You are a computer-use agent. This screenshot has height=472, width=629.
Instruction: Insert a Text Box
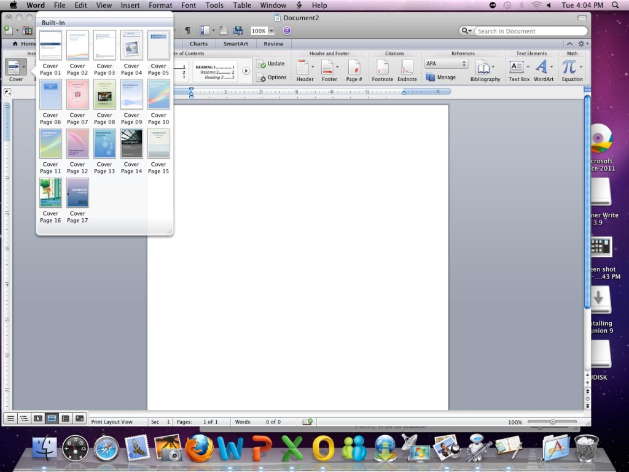[516, 67]
